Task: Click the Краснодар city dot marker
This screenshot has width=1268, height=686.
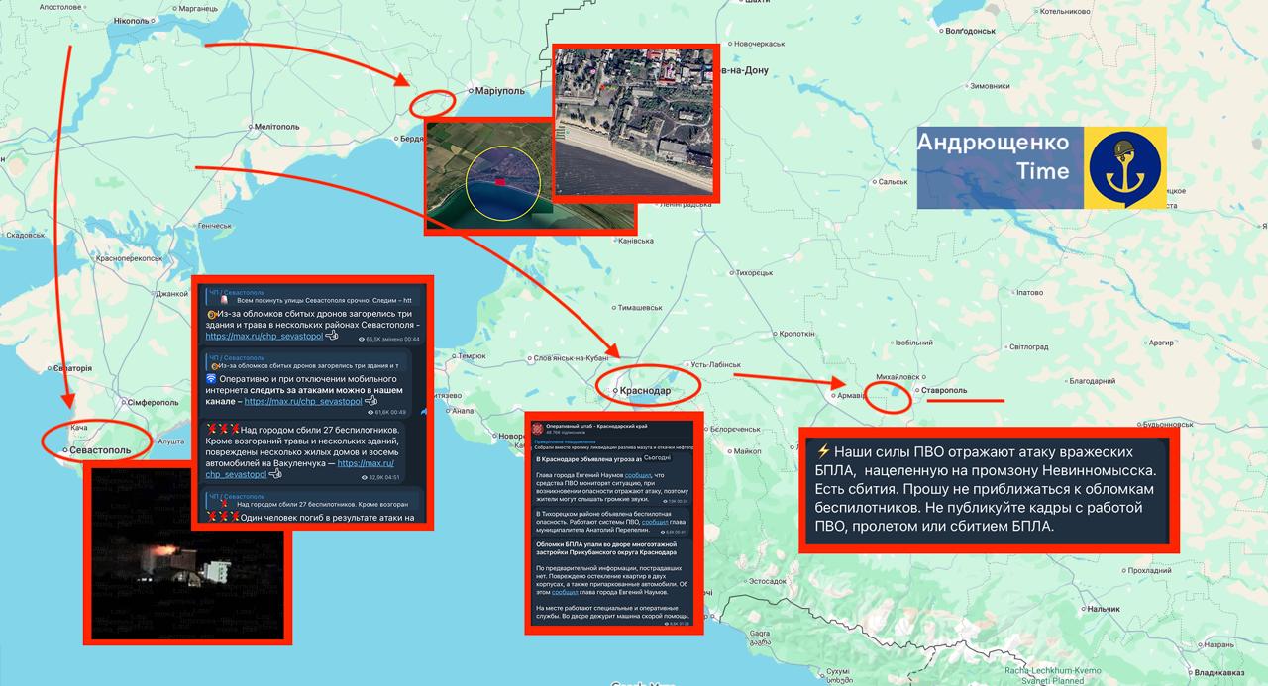Action: click(612, 392)
